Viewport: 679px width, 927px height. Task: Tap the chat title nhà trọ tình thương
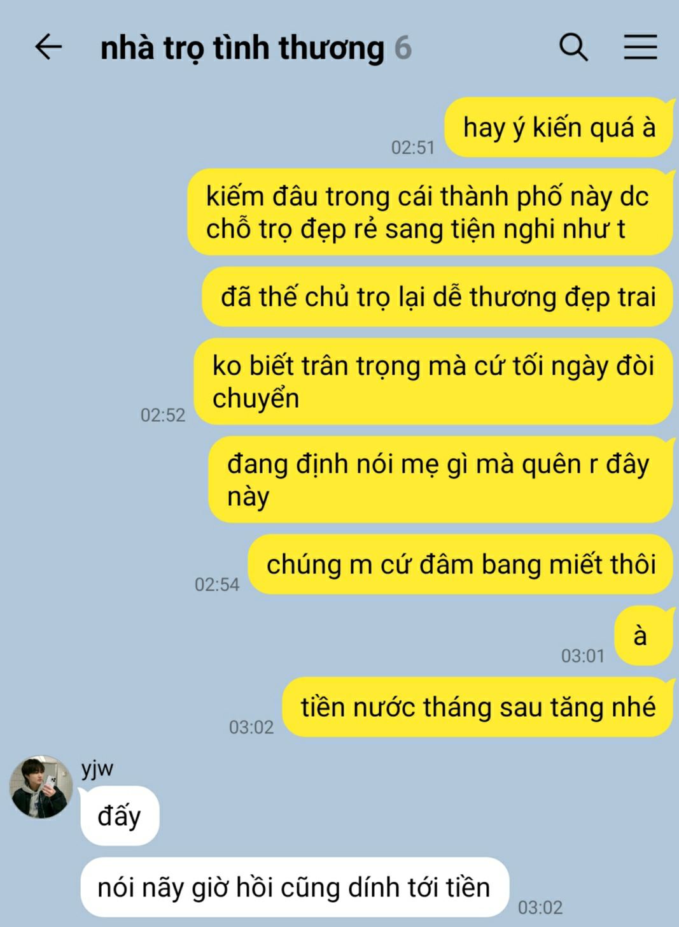[x=242, y=48]
